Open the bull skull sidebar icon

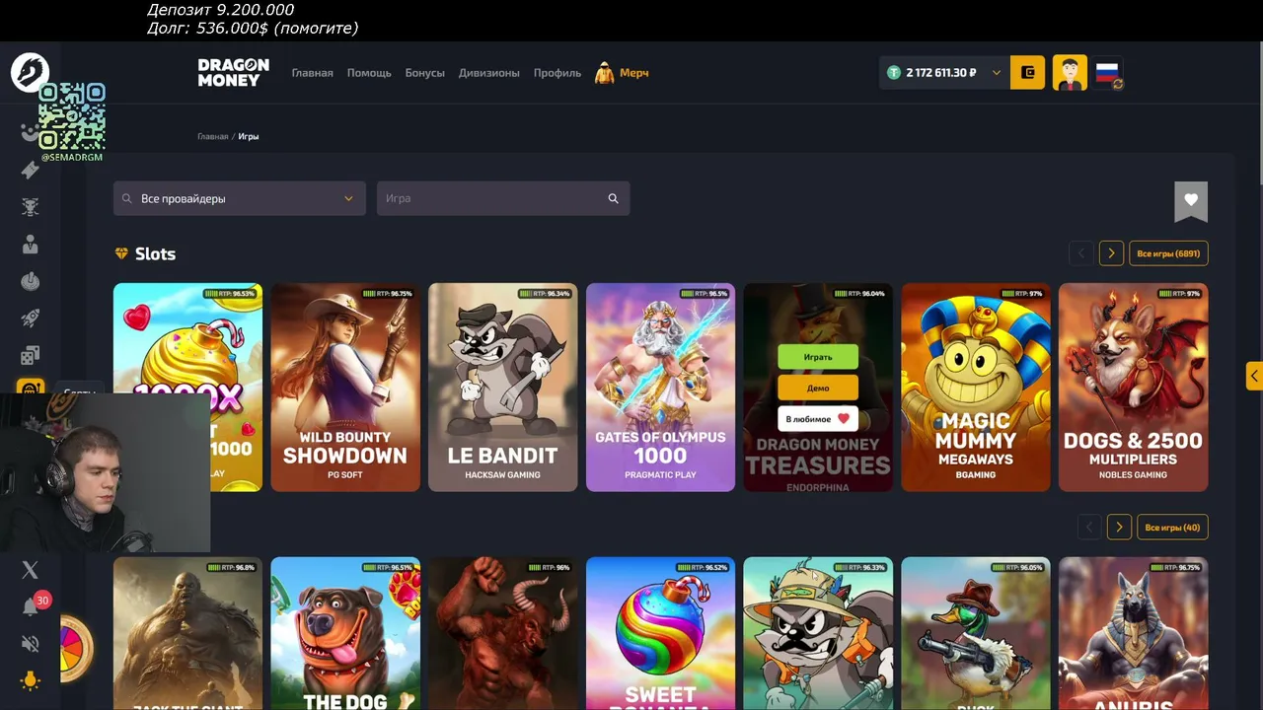pos(31,207)
